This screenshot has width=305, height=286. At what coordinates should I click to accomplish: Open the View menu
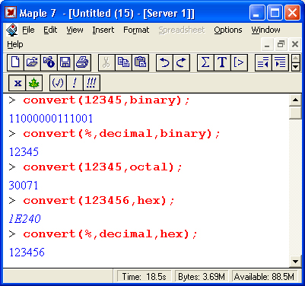pos(75,30)
